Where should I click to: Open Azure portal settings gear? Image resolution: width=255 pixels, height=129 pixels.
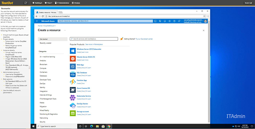click(170, 21)
